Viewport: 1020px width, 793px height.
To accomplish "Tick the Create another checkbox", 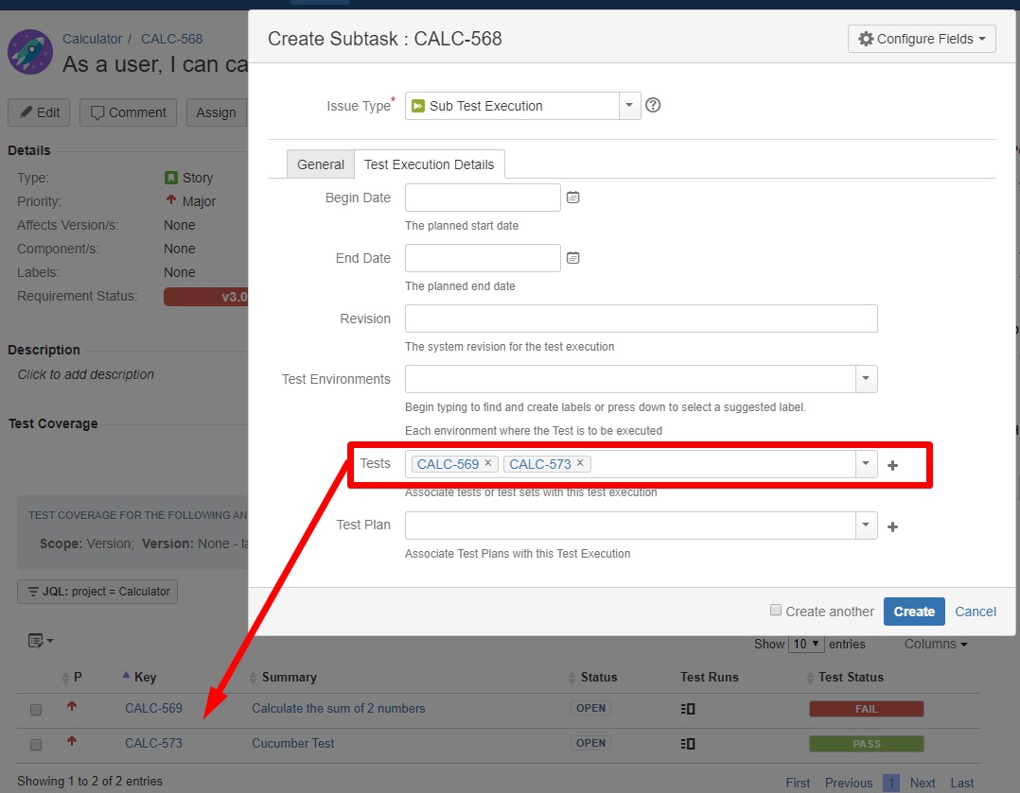I will coord(776,610).
